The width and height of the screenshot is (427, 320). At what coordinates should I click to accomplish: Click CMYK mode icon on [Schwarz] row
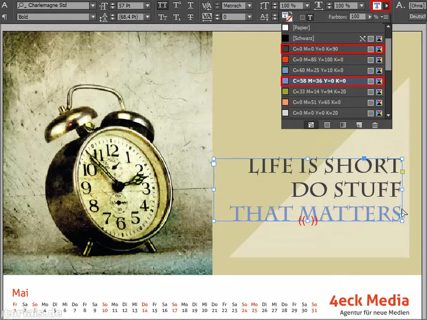[379, 38]
